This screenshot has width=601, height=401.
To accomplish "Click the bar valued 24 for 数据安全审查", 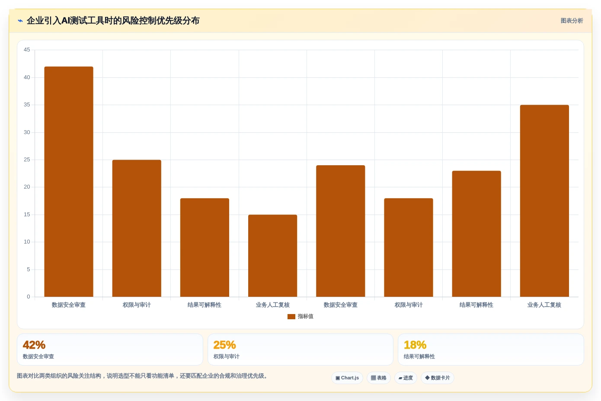I will coord(341,231).
